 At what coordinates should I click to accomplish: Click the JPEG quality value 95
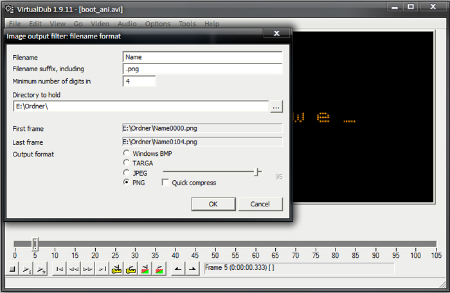279,177
